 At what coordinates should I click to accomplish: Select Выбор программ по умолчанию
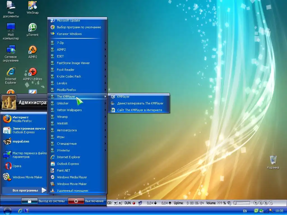pyautogui.click(x=77, y=27)
